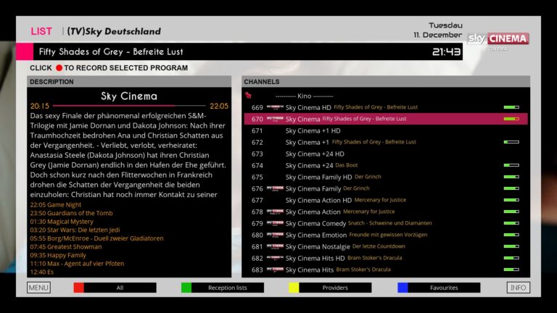Click the red record dot icon
Screen dimensions: 557x313
[59, 68]
